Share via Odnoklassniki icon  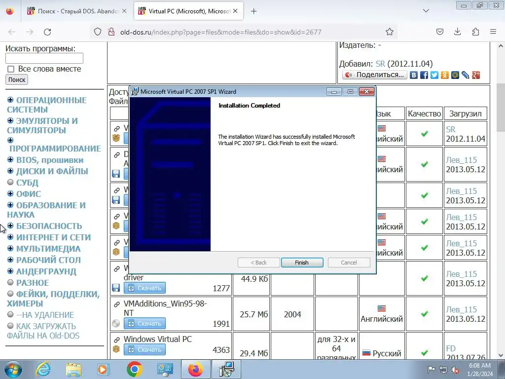click(444, 75)
